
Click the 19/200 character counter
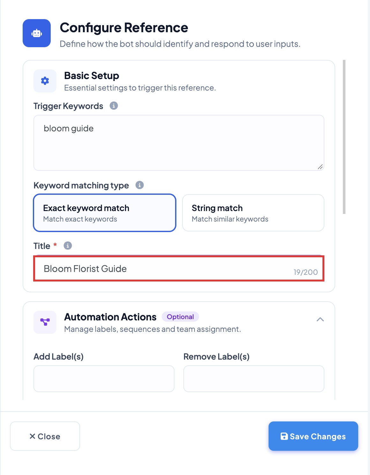306,272
